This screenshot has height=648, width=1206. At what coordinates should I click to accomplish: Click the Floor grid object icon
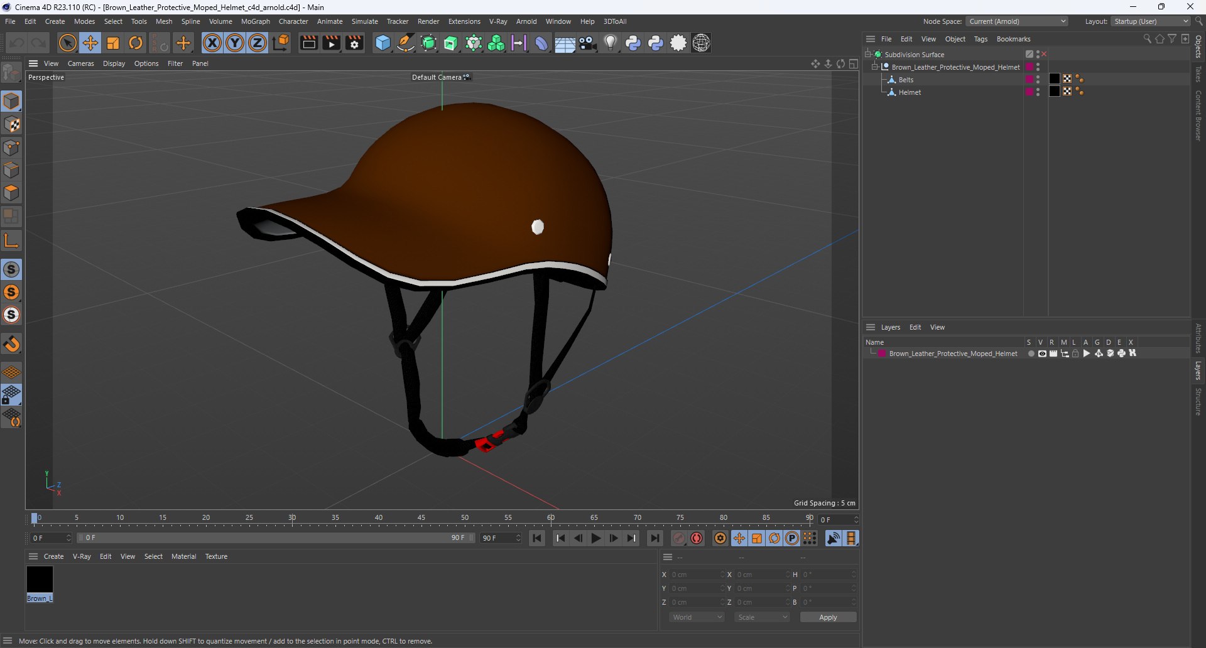[x=565, y=43]
